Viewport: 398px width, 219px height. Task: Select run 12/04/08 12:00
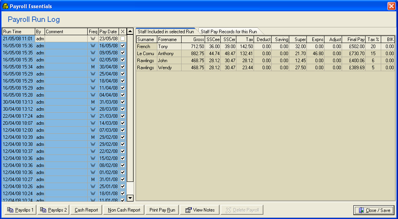64,130
